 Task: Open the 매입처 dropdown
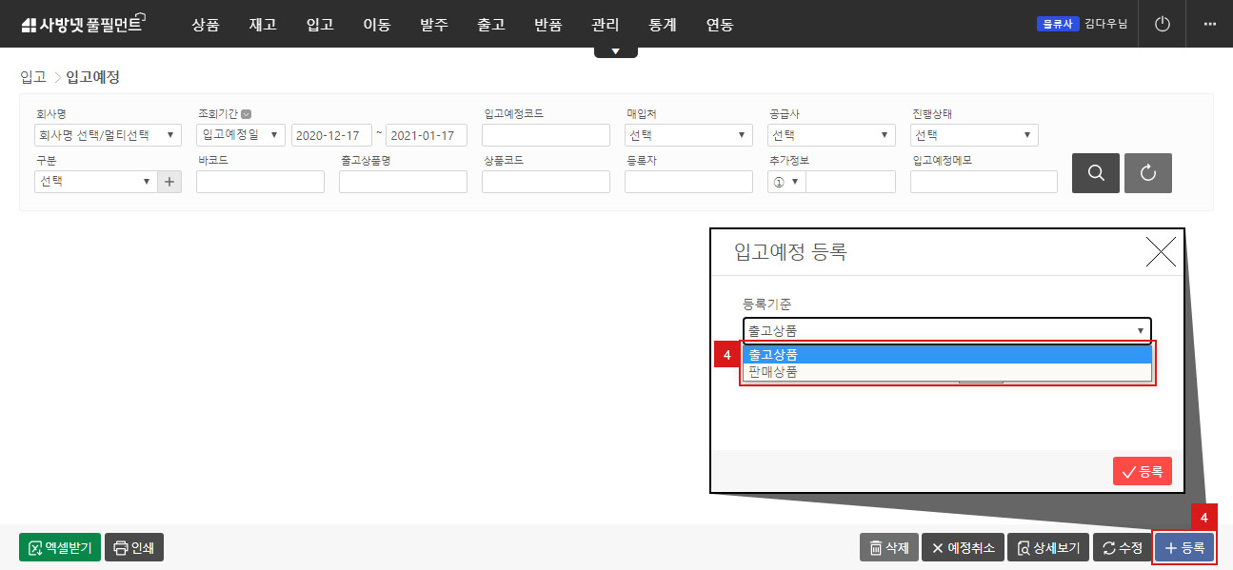(x=688, y=135)
